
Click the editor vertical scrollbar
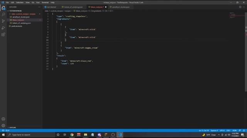tap(246, 52)
